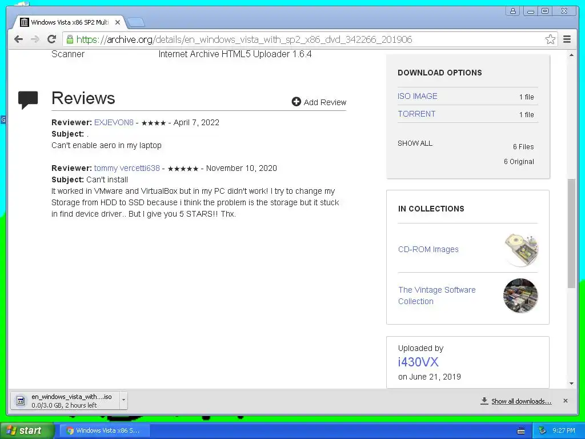Click the 6 Original text
Image resolution: width=585 pixels, height=439 pixels.
tap(519, 162)
